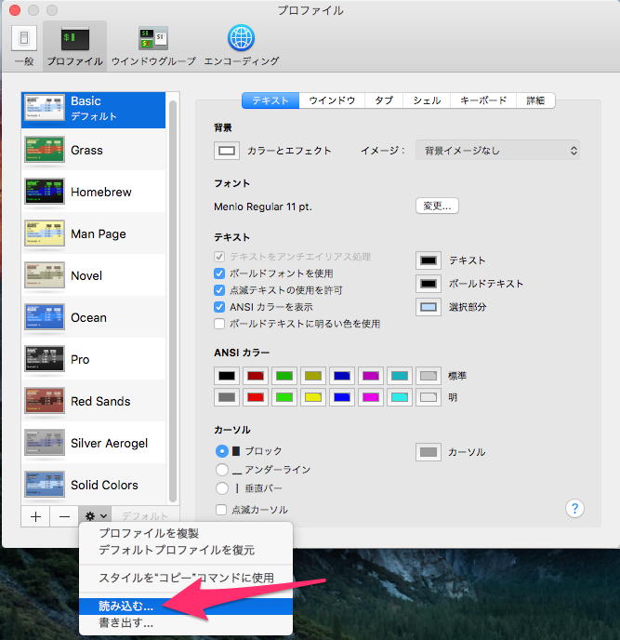Open the テキスト color well
The height and width of the screenshot is (640, 620).
(x=429, y=260)
